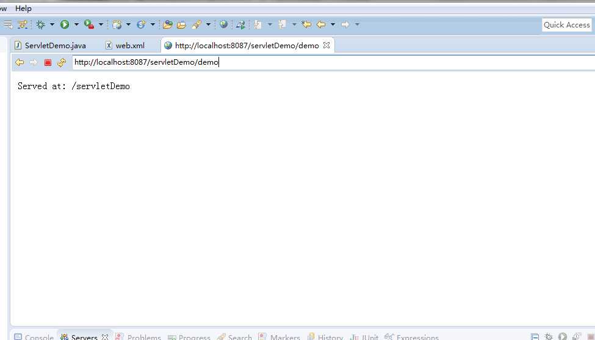Screen dimensions: 595x340
Task: Open the Debug dropdown arrow
Action: click(x=52, y=24)
